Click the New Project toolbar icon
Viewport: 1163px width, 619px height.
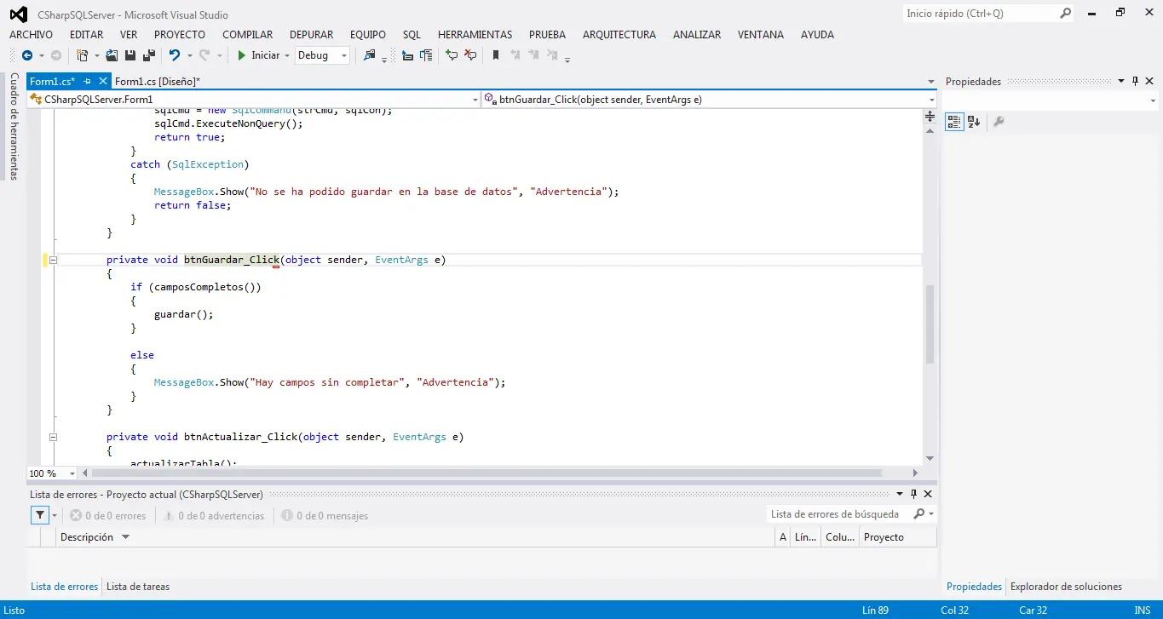83,55
